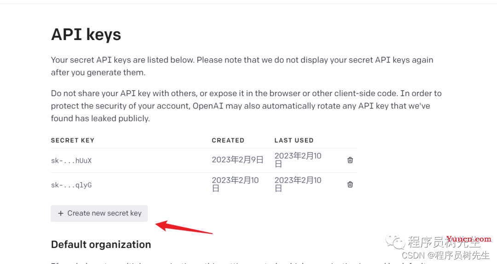Click the WeChat logo watermark

[395, 242]
